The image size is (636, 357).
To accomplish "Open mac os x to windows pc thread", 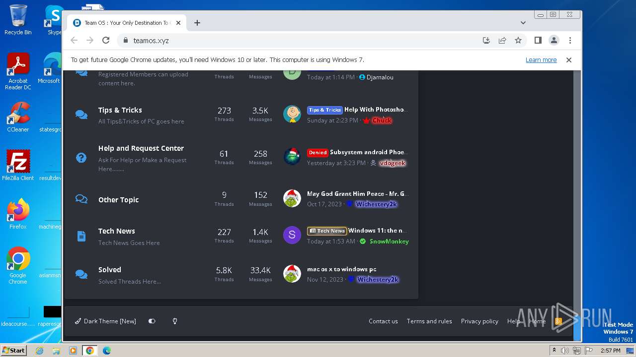I will tap(342, 269).
